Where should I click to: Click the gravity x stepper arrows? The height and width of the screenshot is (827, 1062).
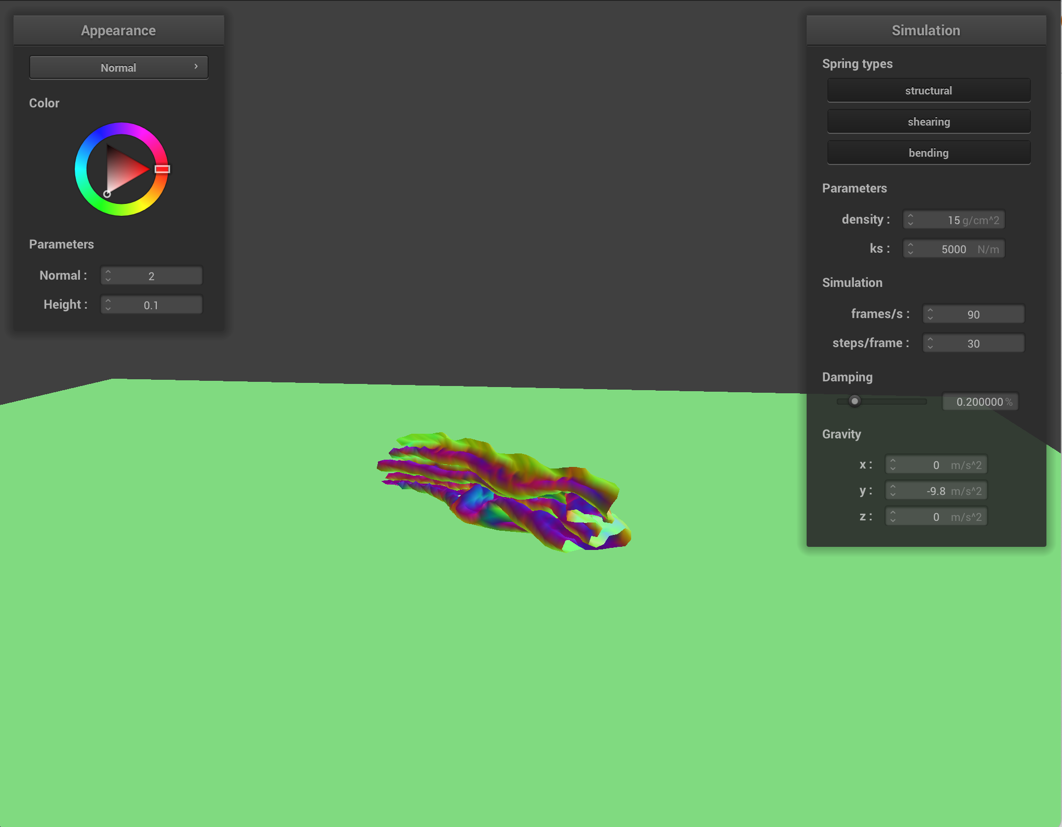pos(893,464)
